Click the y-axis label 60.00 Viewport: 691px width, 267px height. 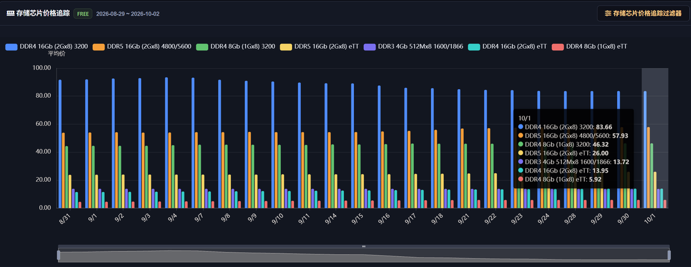pos(43,124)
